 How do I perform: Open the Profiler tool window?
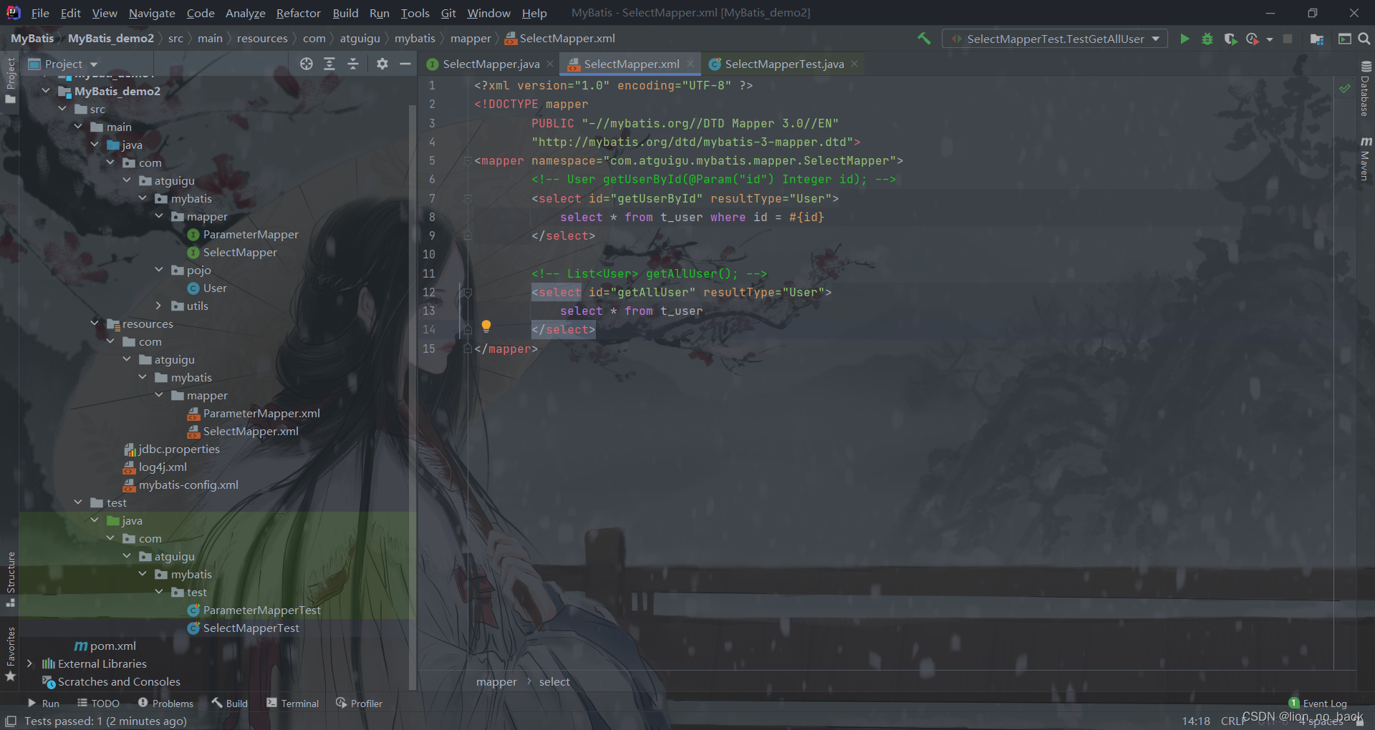click(359, 704)
